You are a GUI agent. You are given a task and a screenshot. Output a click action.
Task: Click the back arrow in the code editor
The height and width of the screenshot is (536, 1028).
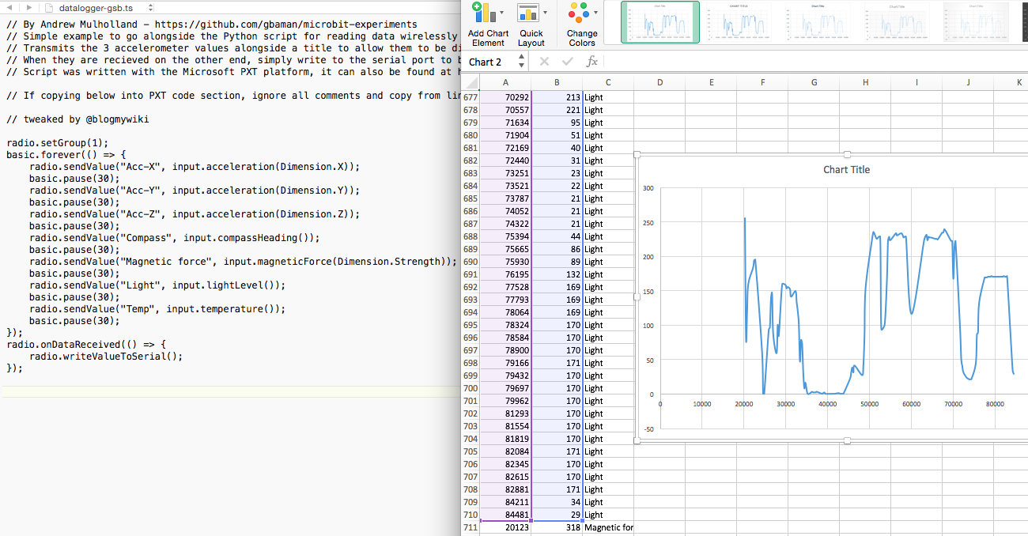point(9,7)
